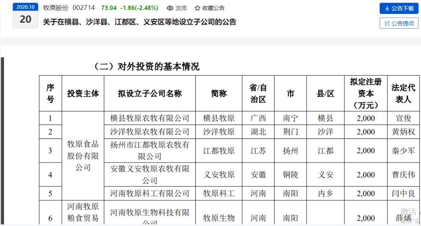Click legal representative 曹庆伟
This screenshot has height=226, width=421.
(403, 175)
